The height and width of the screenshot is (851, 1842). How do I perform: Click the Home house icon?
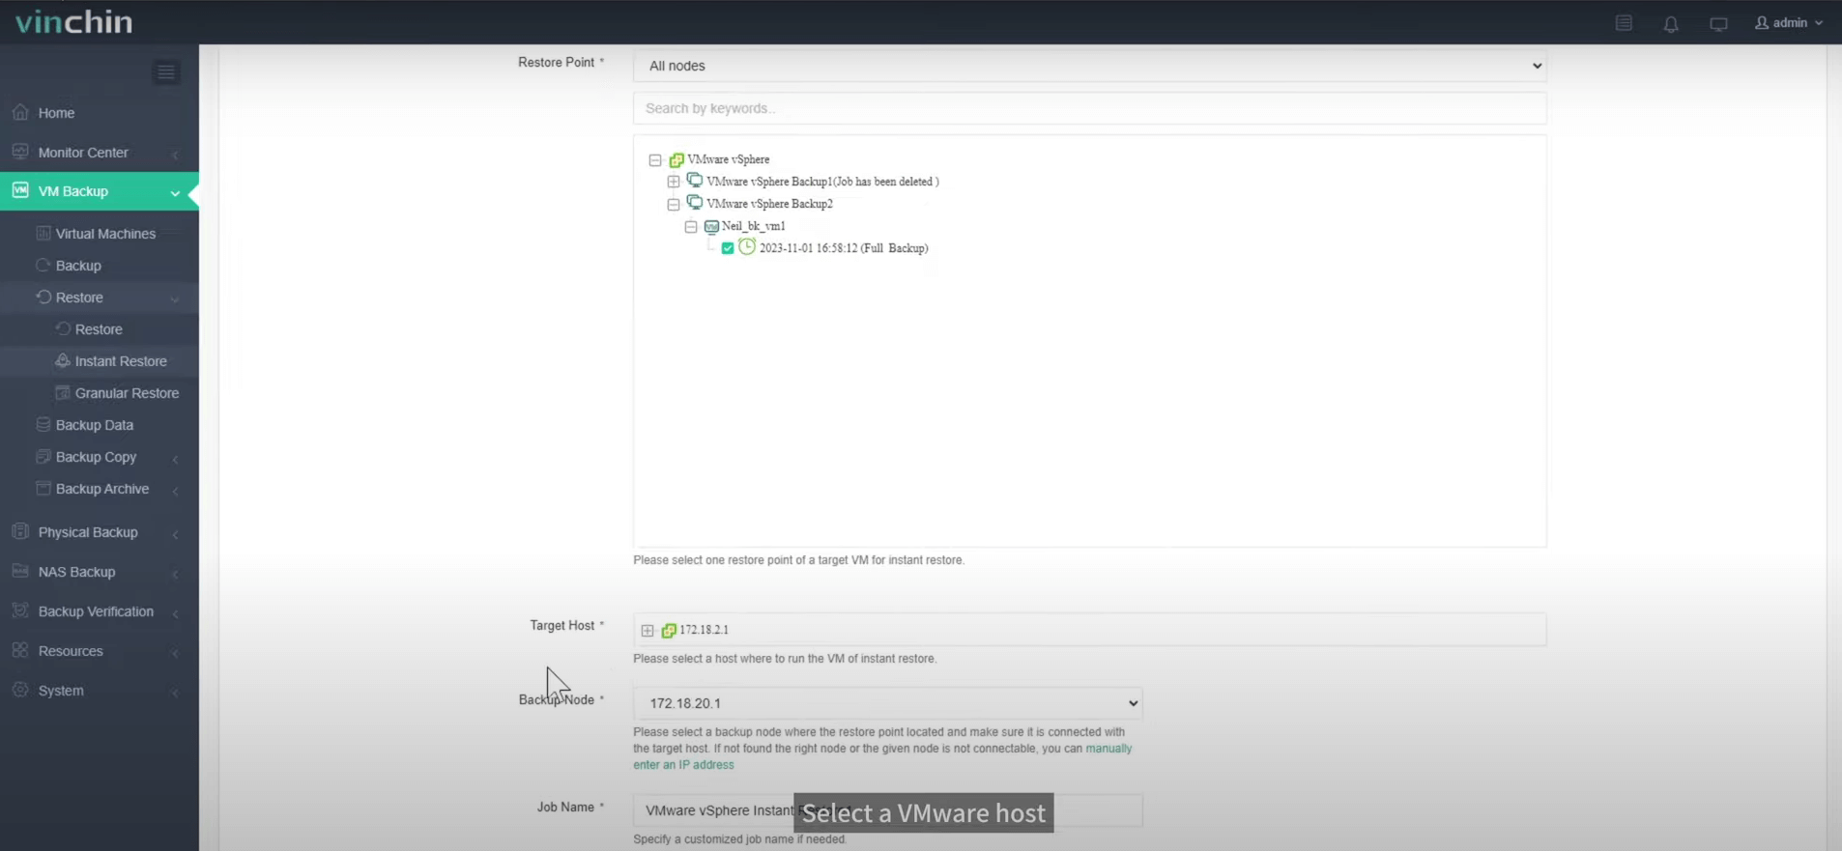click(x=20, y=112)
